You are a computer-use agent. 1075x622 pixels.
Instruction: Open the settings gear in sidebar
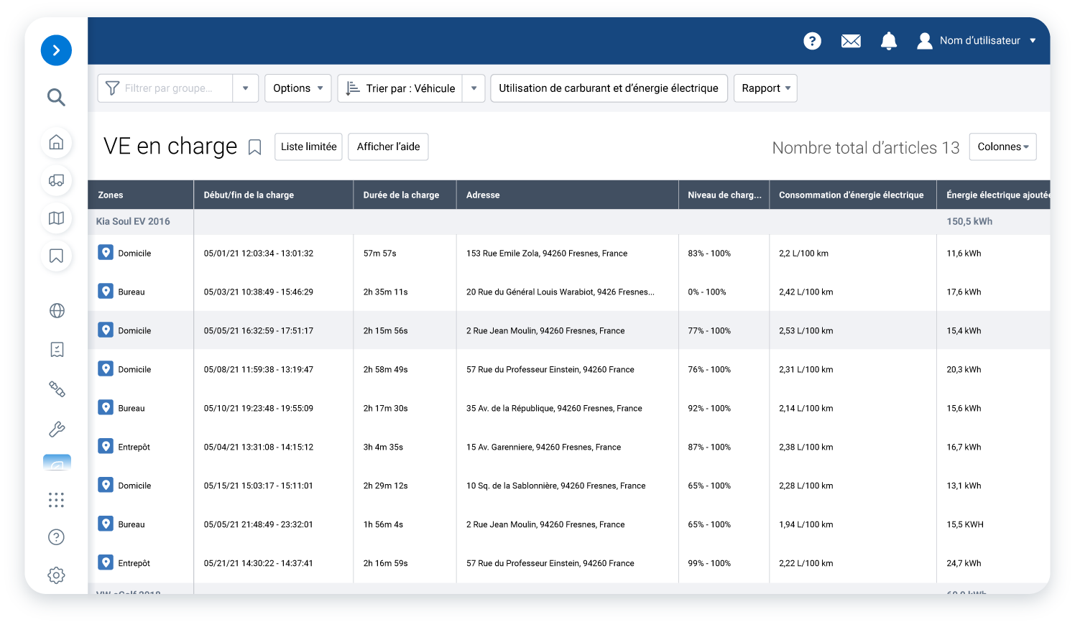(x=56, y=575)
